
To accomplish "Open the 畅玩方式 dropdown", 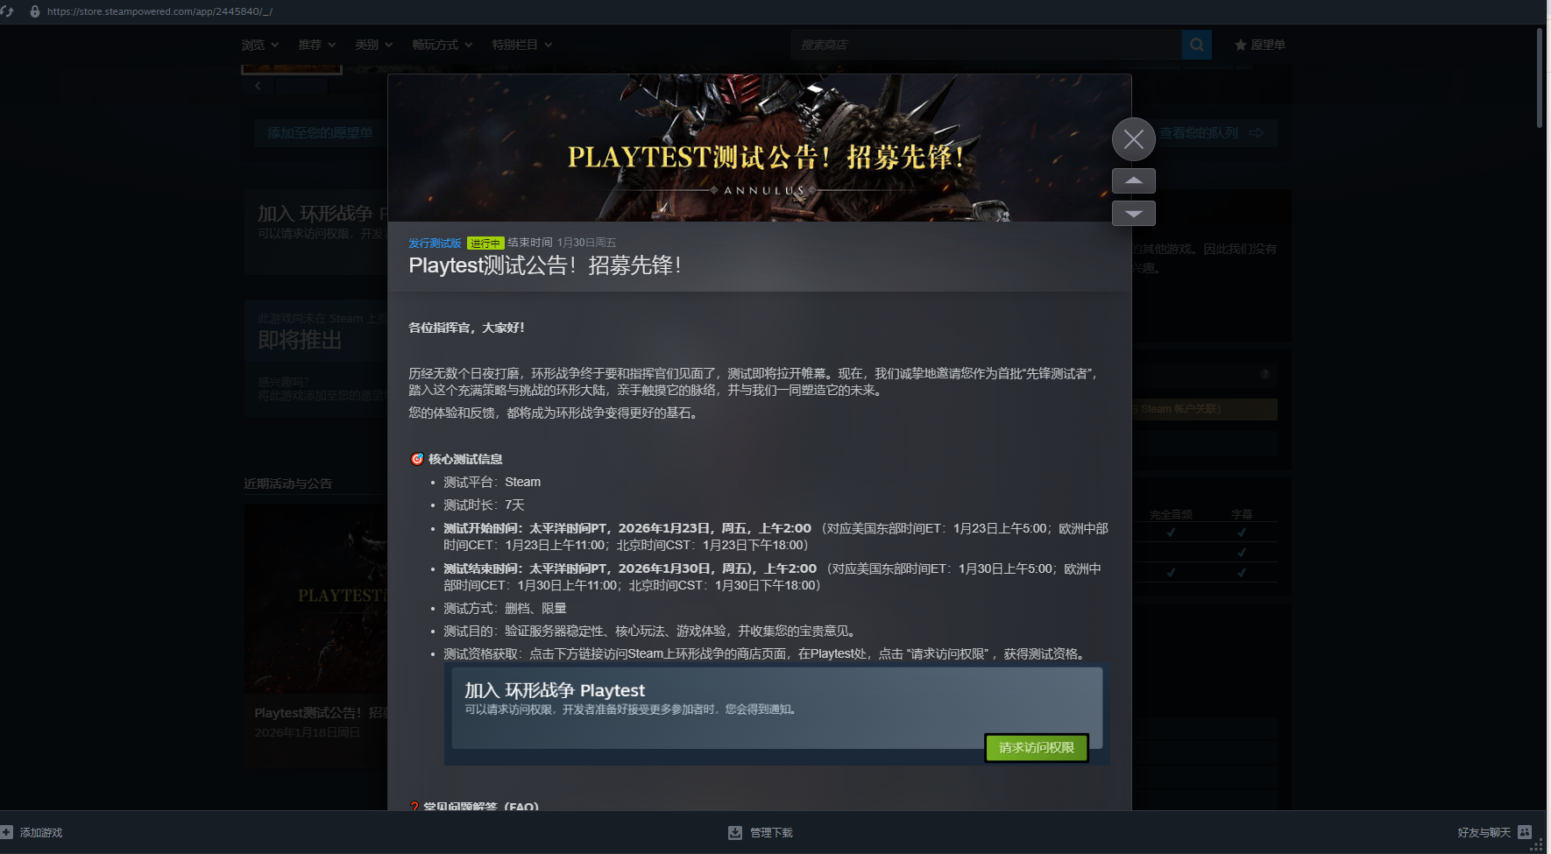I will (x=443, y=45).
